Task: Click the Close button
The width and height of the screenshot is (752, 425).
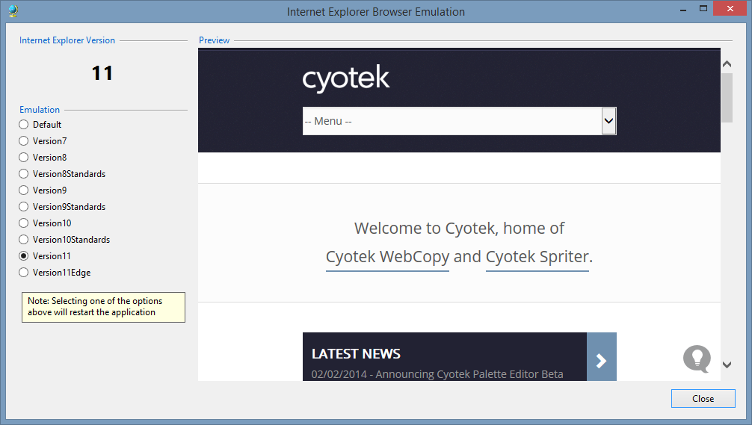Action: click(x=703, y=399)
